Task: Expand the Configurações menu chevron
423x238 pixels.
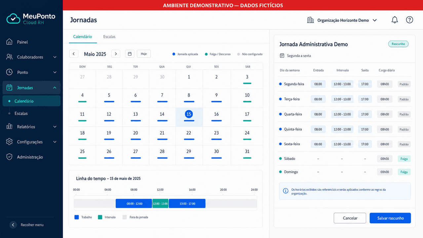Action: tap(55, 142)
